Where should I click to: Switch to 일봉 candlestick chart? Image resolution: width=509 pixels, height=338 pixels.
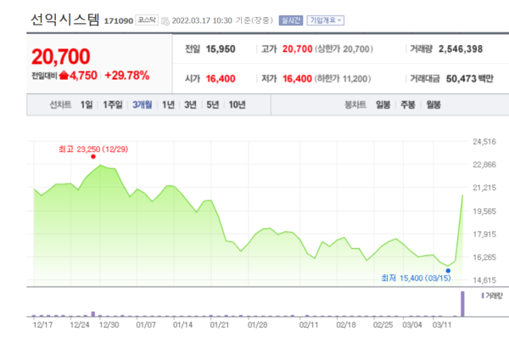(383, 104)
